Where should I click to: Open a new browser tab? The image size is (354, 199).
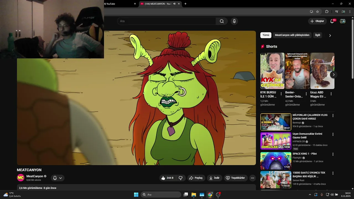click(x=185, y=4)
